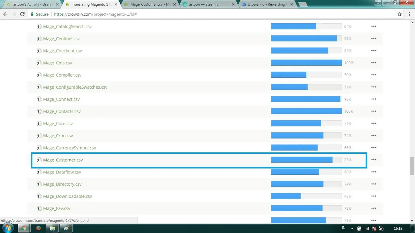Open the more menu for Mage_Customer.csv
Image resolution: width=415 pixels, height=233 pixels.
(374, 160)
